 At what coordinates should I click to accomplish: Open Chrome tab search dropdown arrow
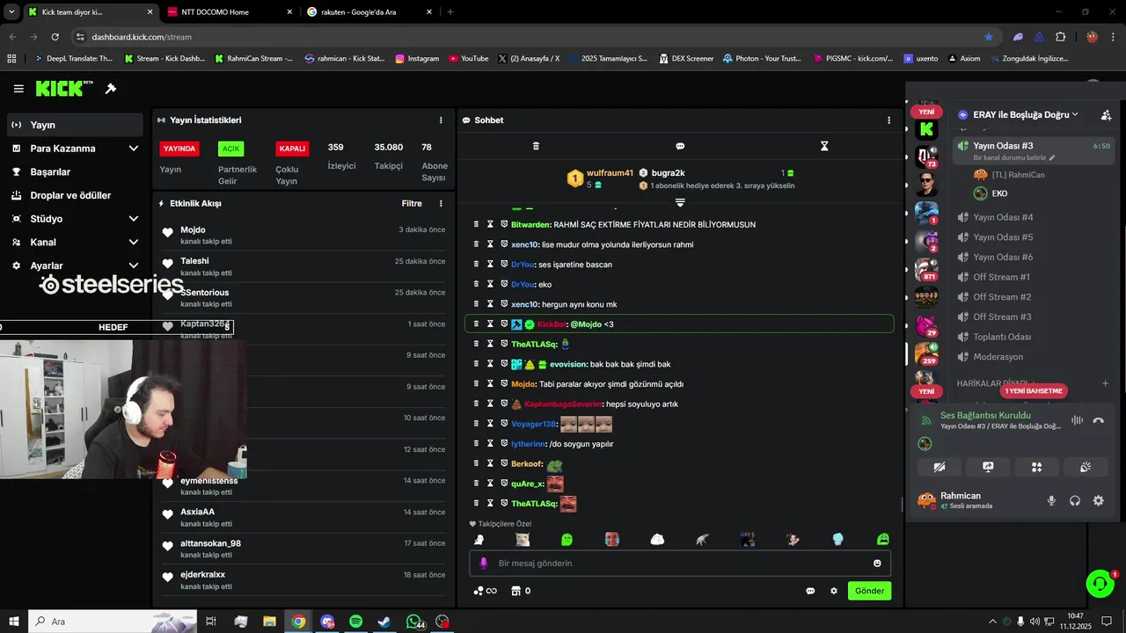click(x=11, y=11)
